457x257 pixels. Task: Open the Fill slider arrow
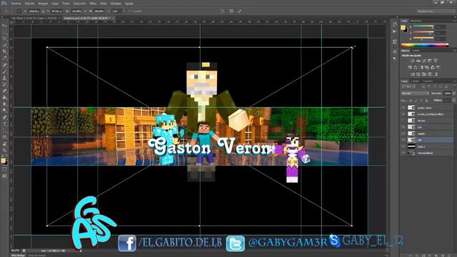pos(454,100)
